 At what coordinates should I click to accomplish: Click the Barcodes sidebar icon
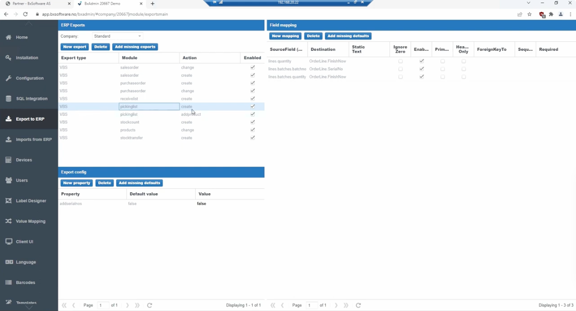pos(9,282)
